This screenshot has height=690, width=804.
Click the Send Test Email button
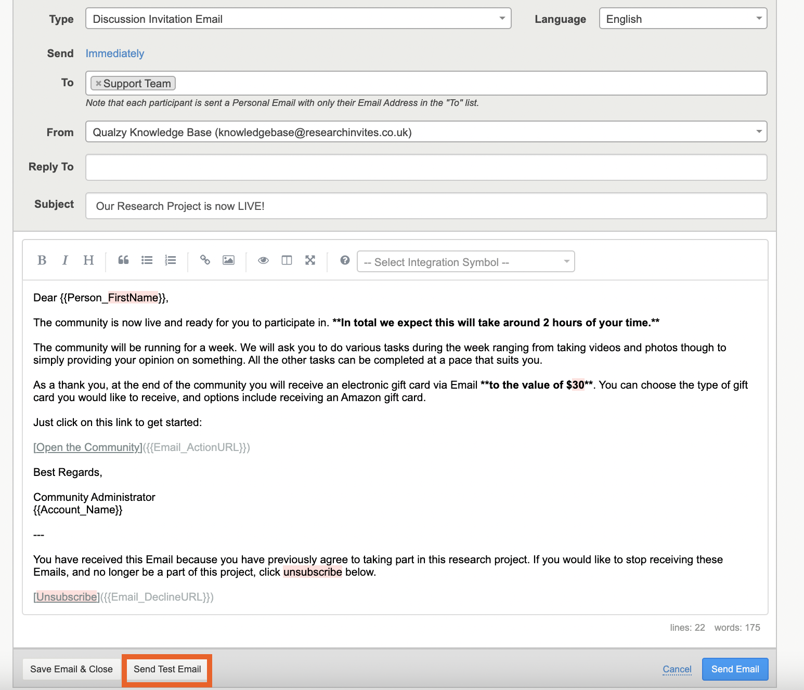click(x=167, y=669)
